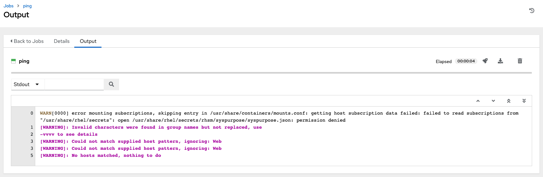Select the Output tab
543x177 pixels.
tap(88, 41)
